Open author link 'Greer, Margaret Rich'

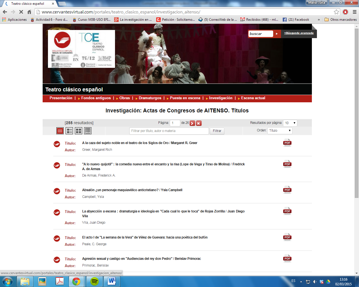[x=97, y=150]
